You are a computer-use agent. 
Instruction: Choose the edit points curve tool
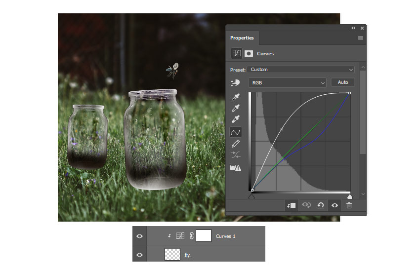(x=236, y=132)
